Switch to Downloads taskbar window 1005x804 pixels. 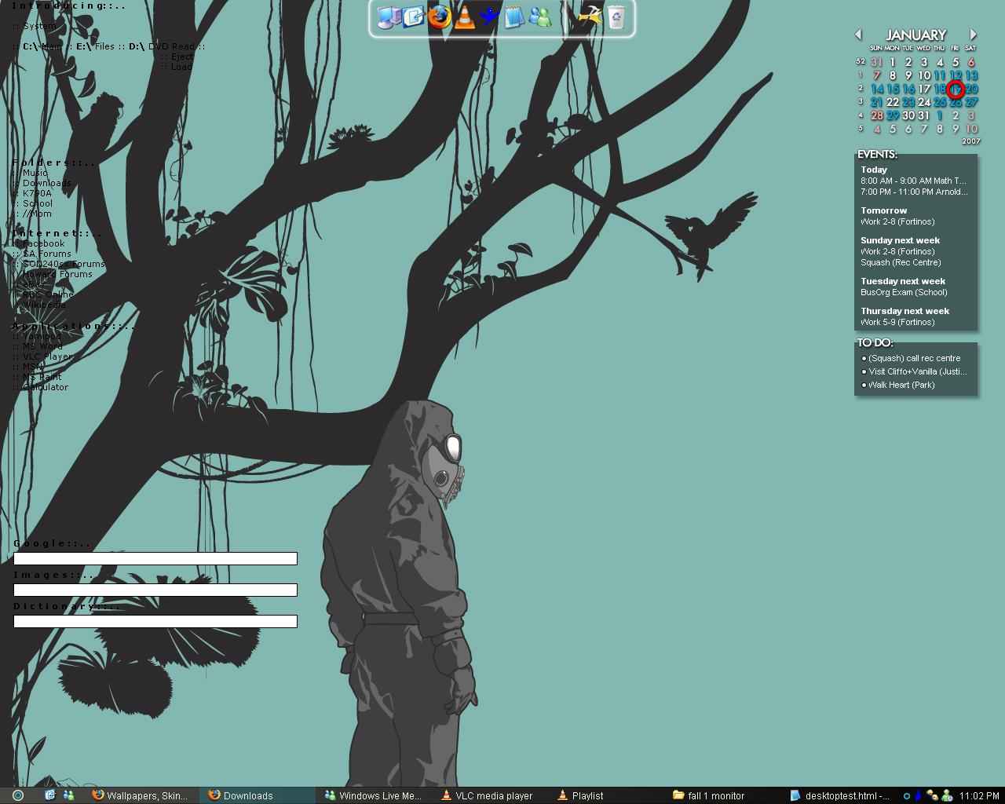(258, 795)
